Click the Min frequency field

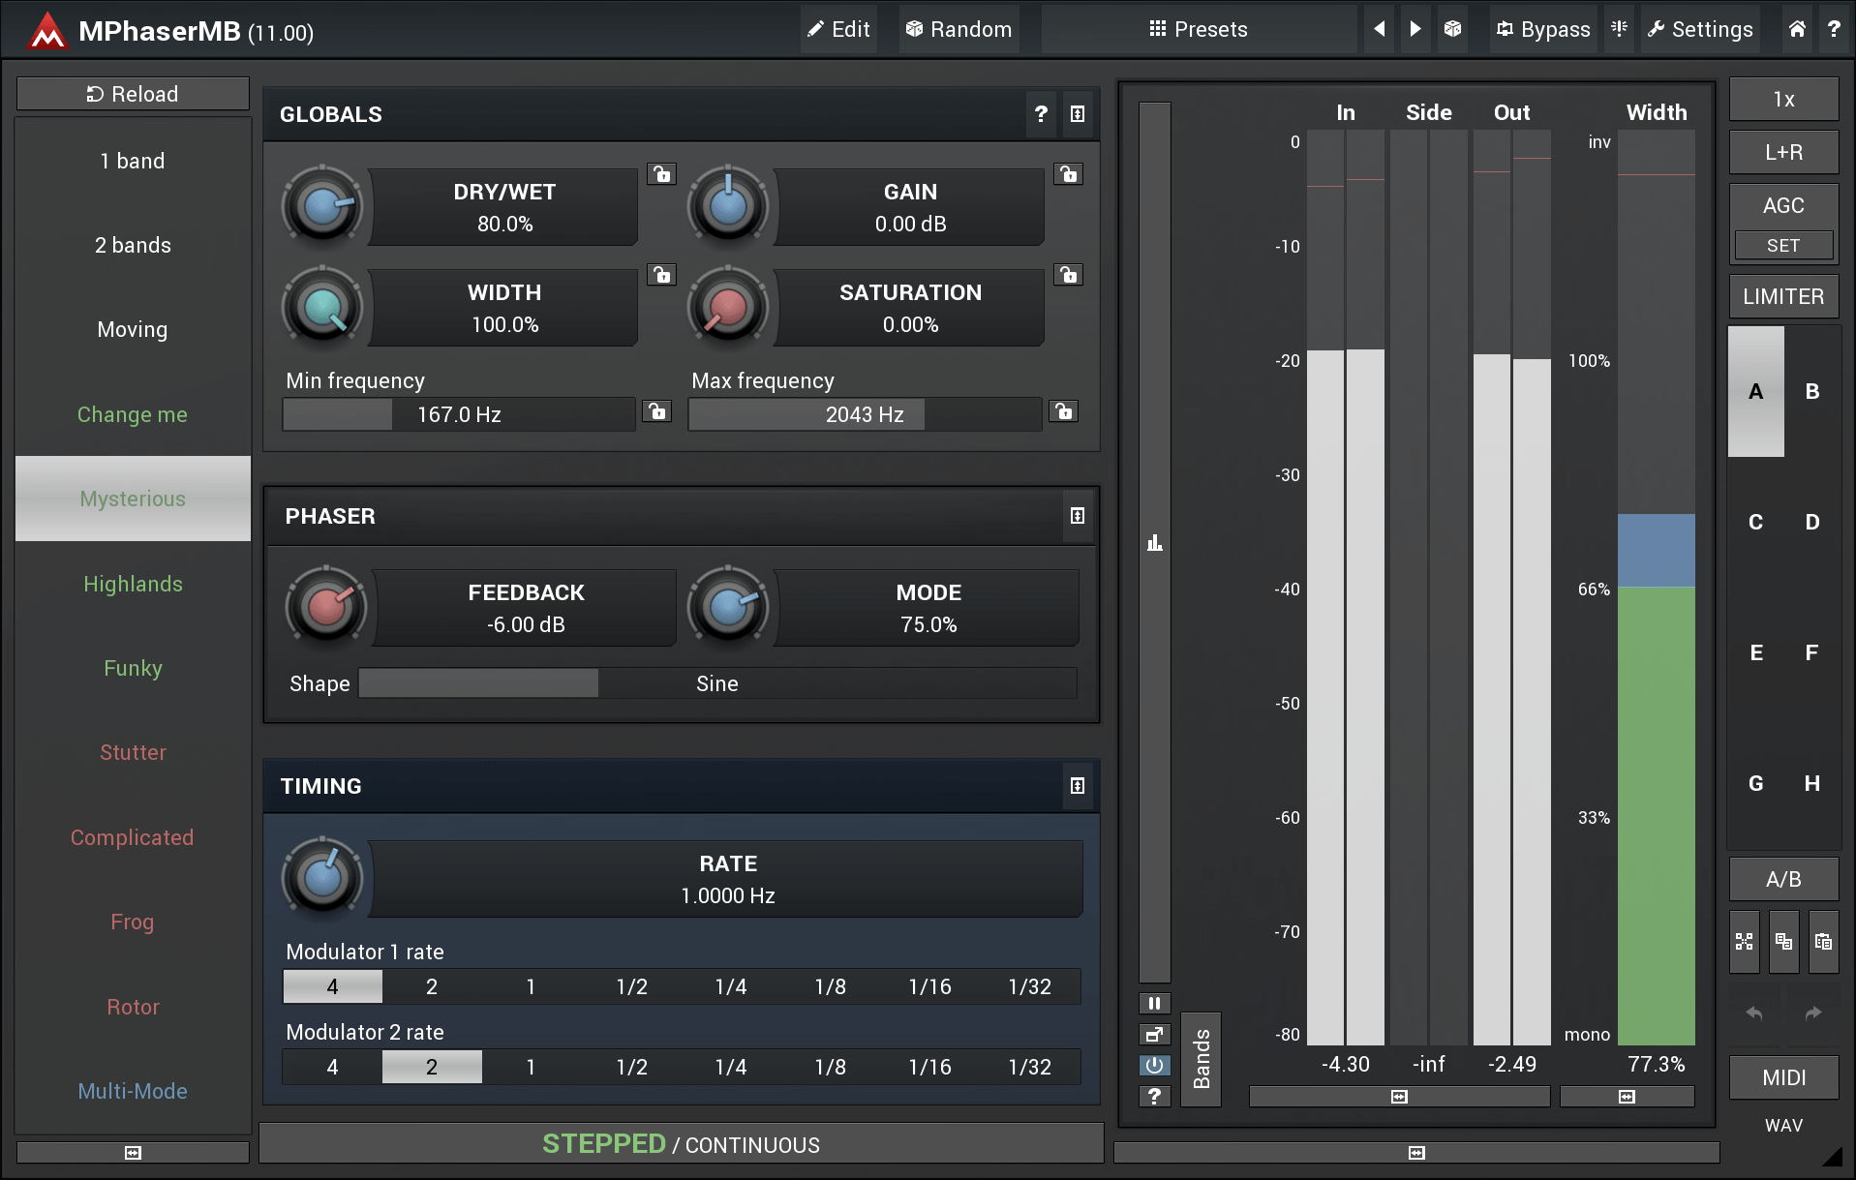[x=459, y=414]
